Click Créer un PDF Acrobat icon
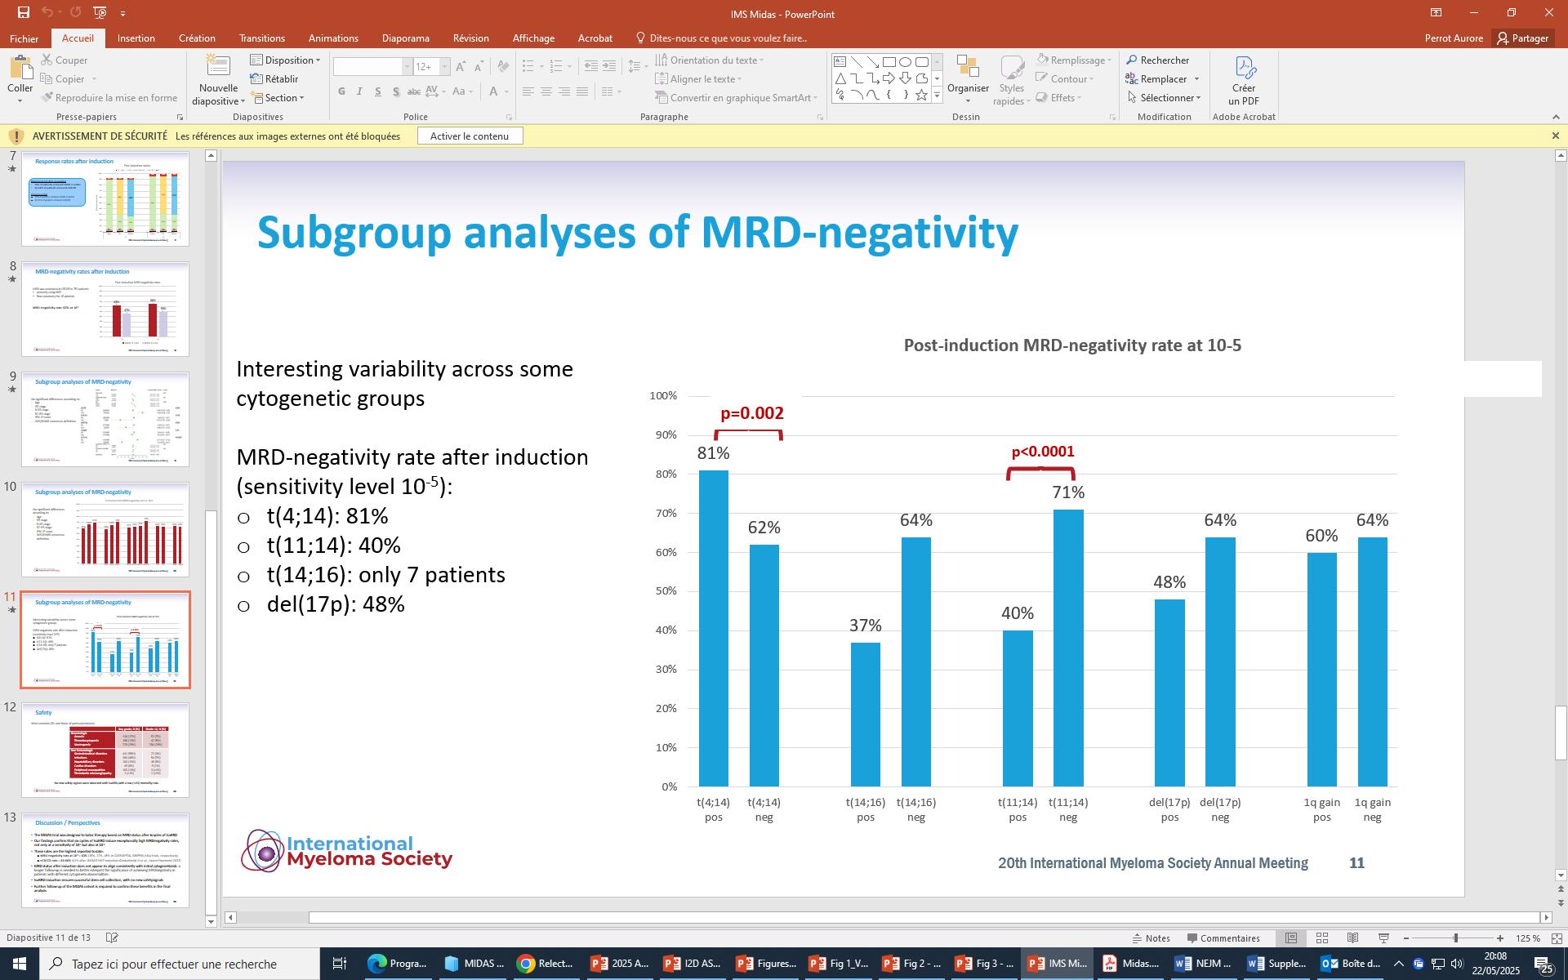This screenshot has width=1568, height=980. (1244, 69)
